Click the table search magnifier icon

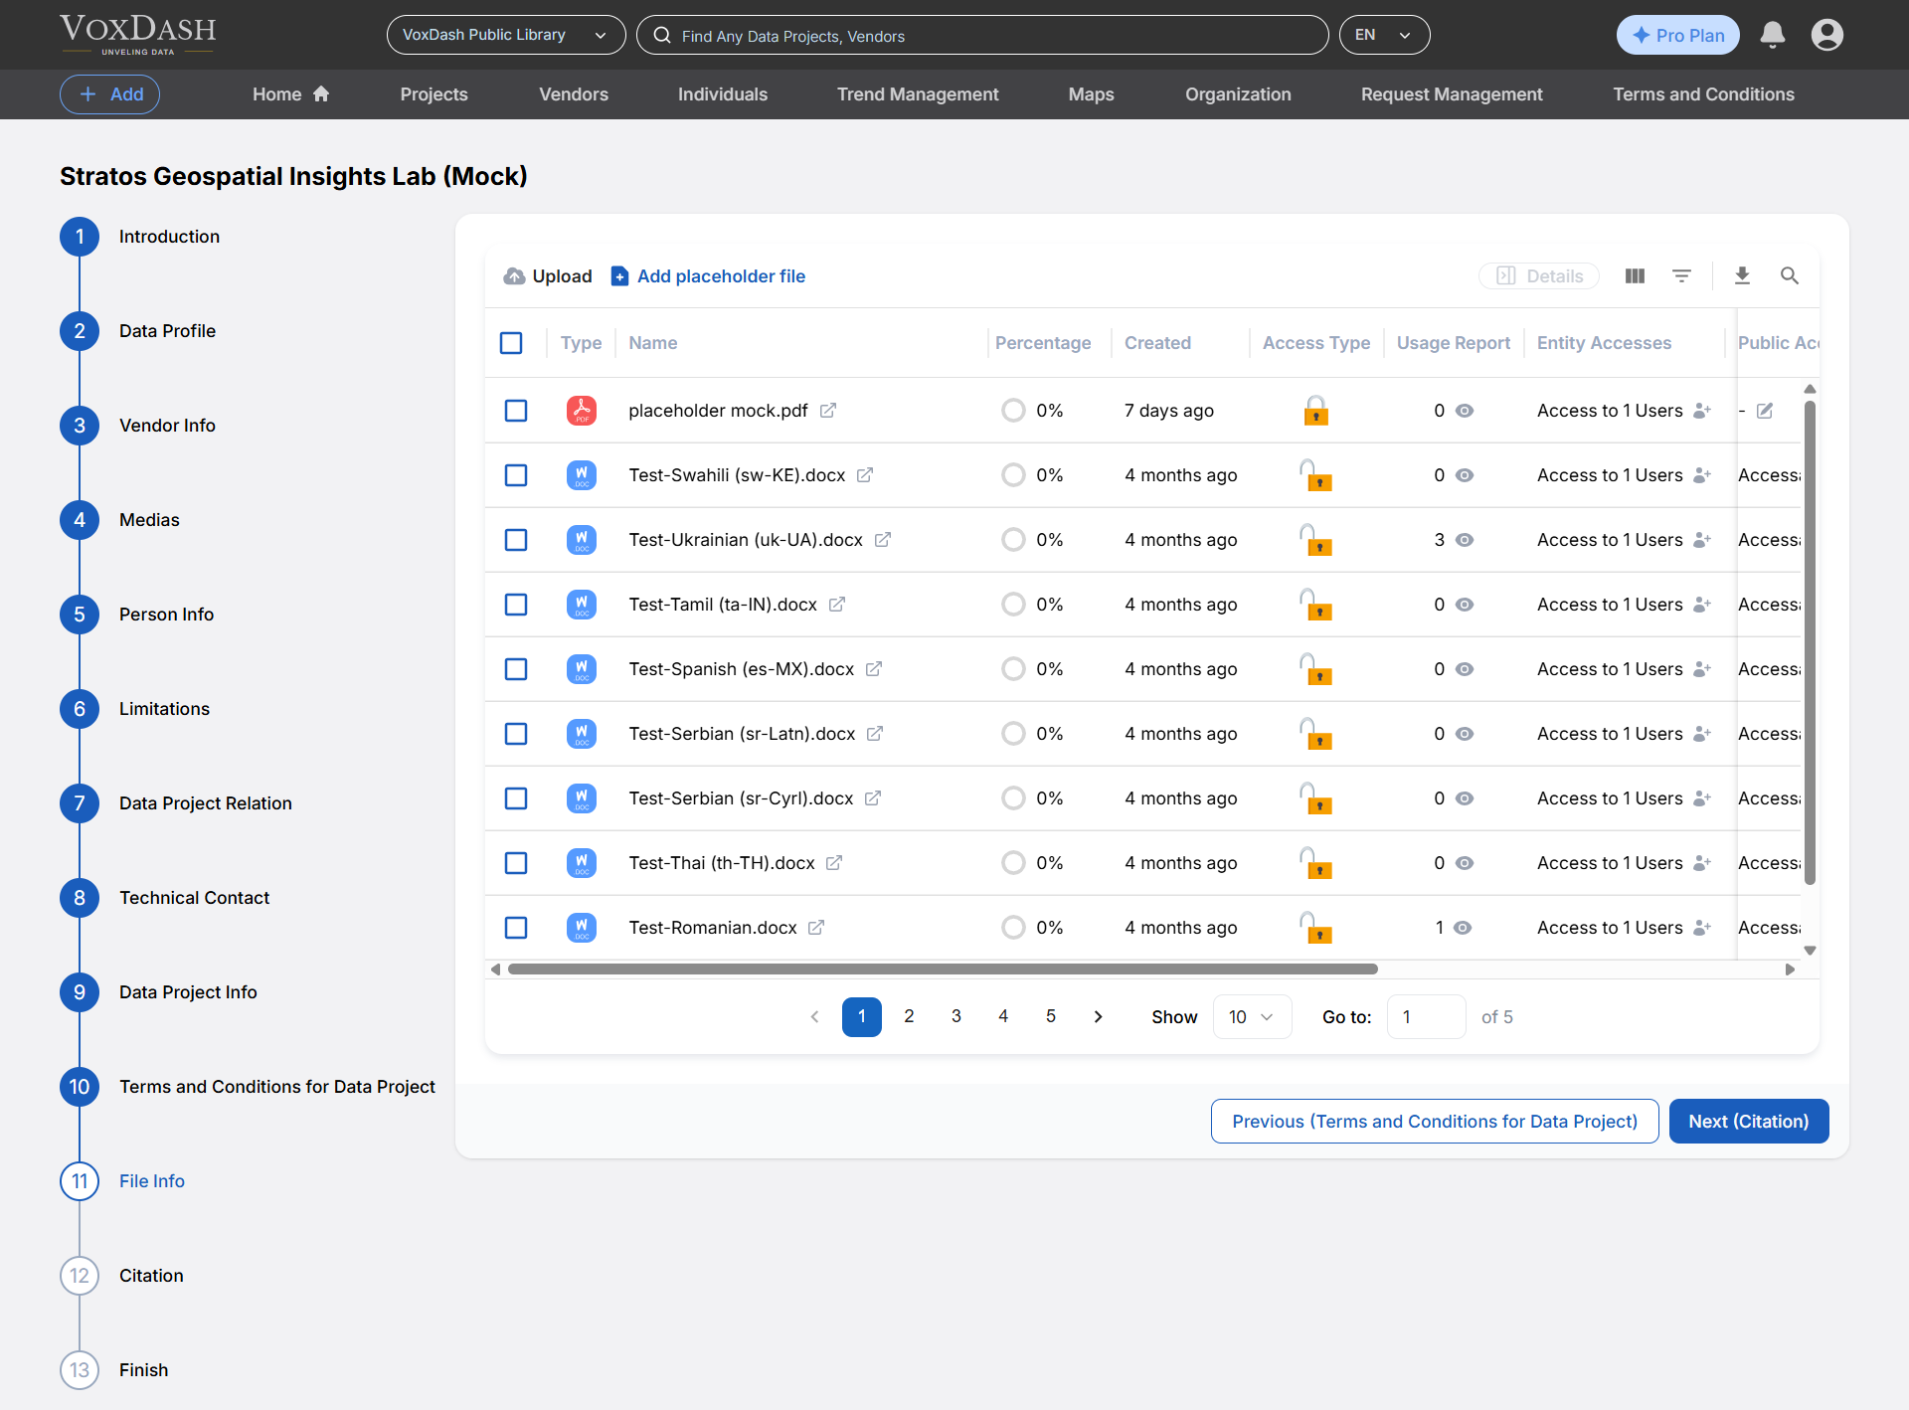(1789, 275)
